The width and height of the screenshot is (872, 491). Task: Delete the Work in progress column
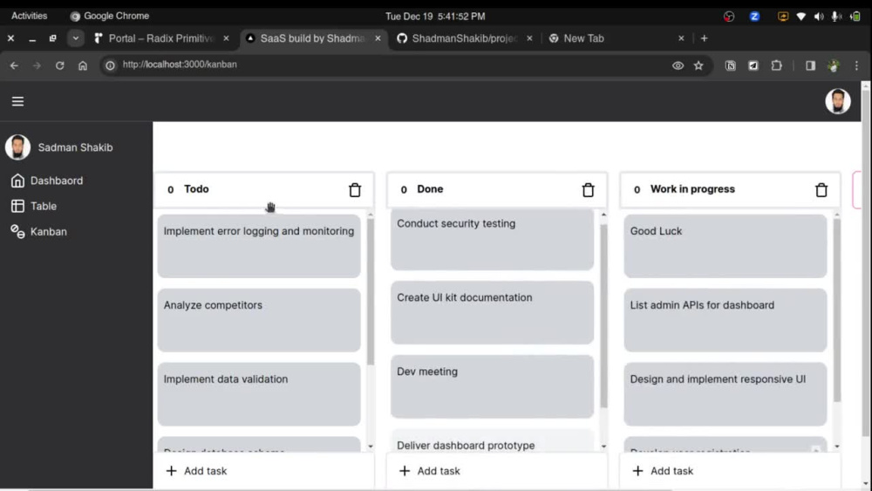[821, 189]
